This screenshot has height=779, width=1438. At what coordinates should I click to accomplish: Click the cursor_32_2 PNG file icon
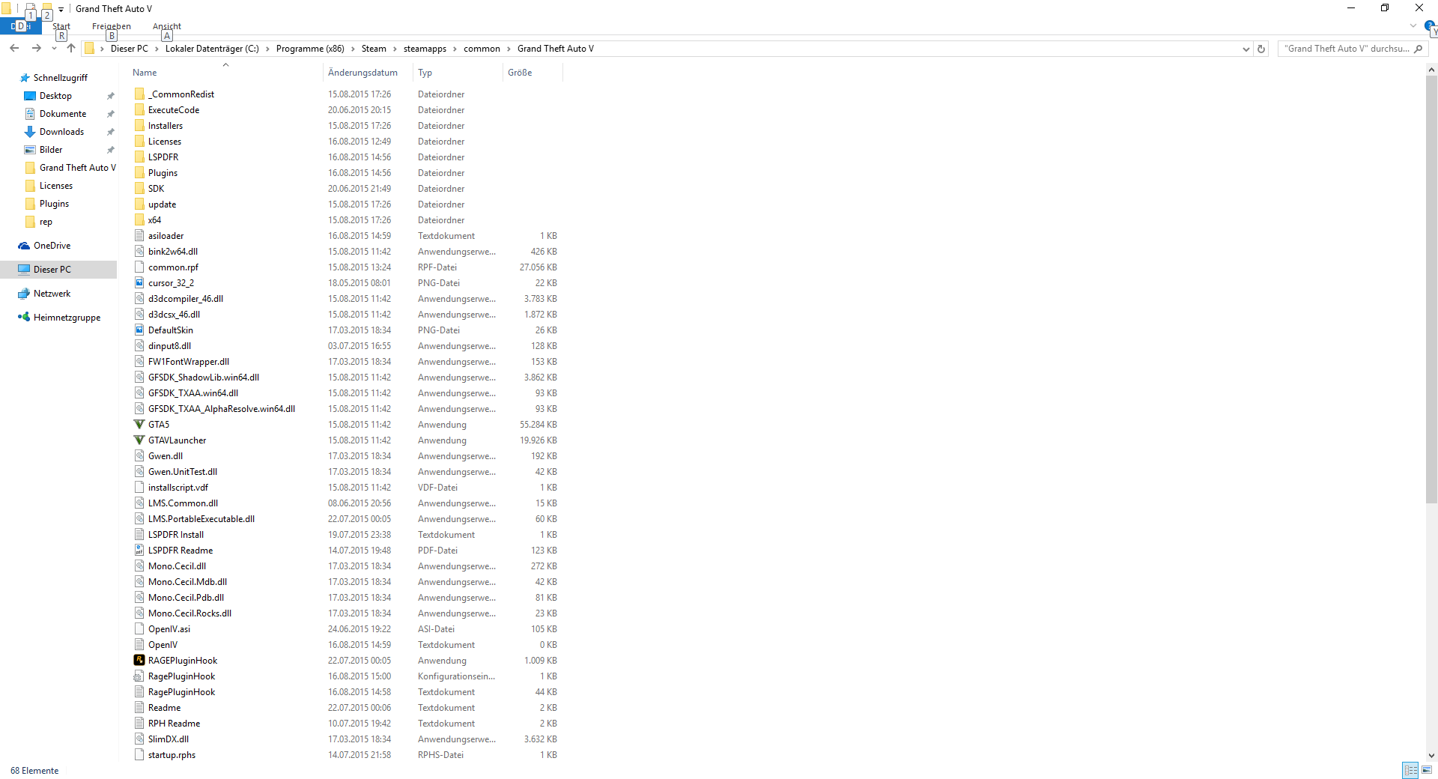[x=139, y=283]
